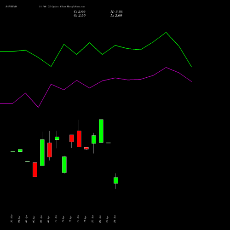
Task: Click the peak of the purple indicator line
Action: 166,68
